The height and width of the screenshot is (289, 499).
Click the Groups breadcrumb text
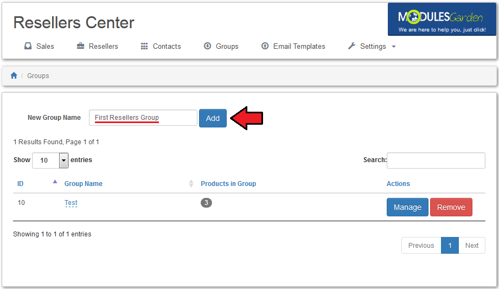[x=38, y=76]
